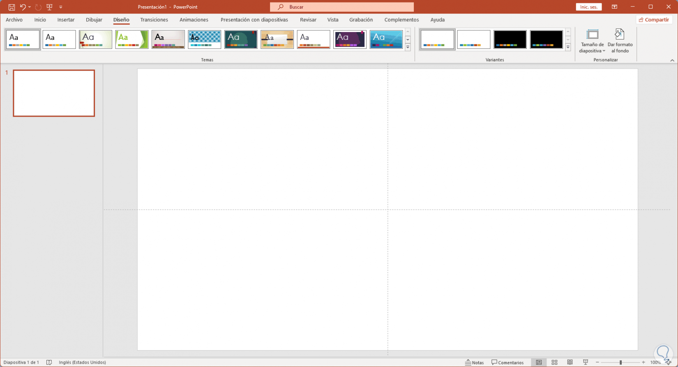This screenshot has width=678, height=367.
Task: Open Presentación con diapositivas tab
Action: pos(254,20)
